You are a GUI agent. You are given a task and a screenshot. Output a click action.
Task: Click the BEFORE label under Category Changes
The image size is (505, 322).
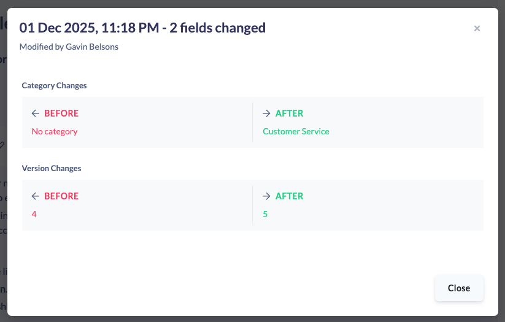point(61,113)
